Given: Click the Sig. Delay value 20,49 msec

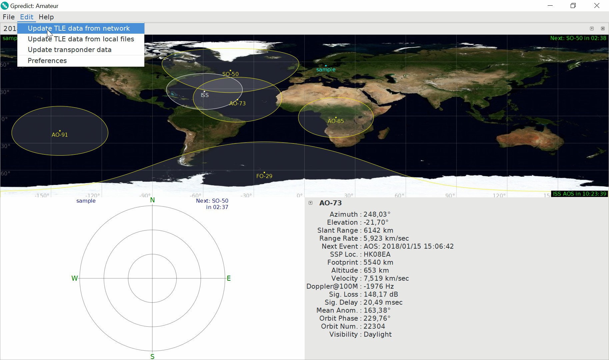Looking at the screenshot, I should 383,302.
